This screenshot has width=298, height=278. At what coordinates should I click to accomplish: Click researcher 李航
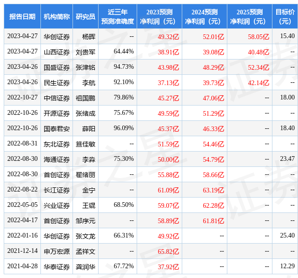click(89, 83)
